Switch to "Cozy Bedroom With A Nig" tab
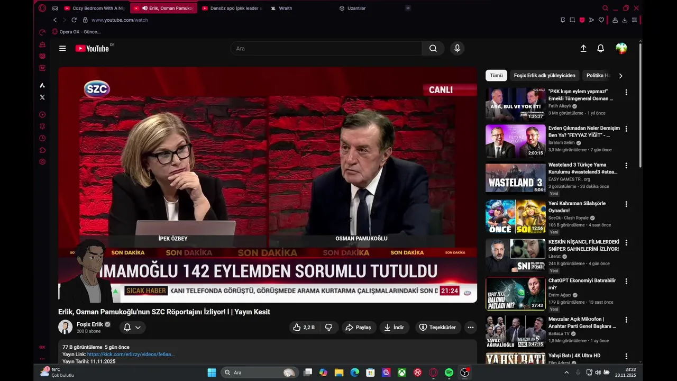Viewport: 677px width, 381px height. tap(94, 8)
